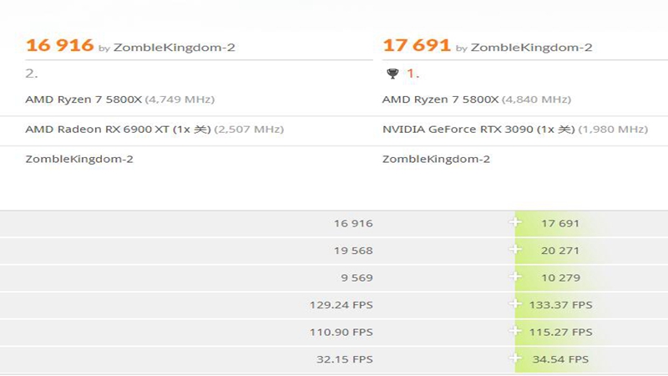The image size is (668, 376).
Task: Click the plus icon beside 17 691
Action: 515,223
